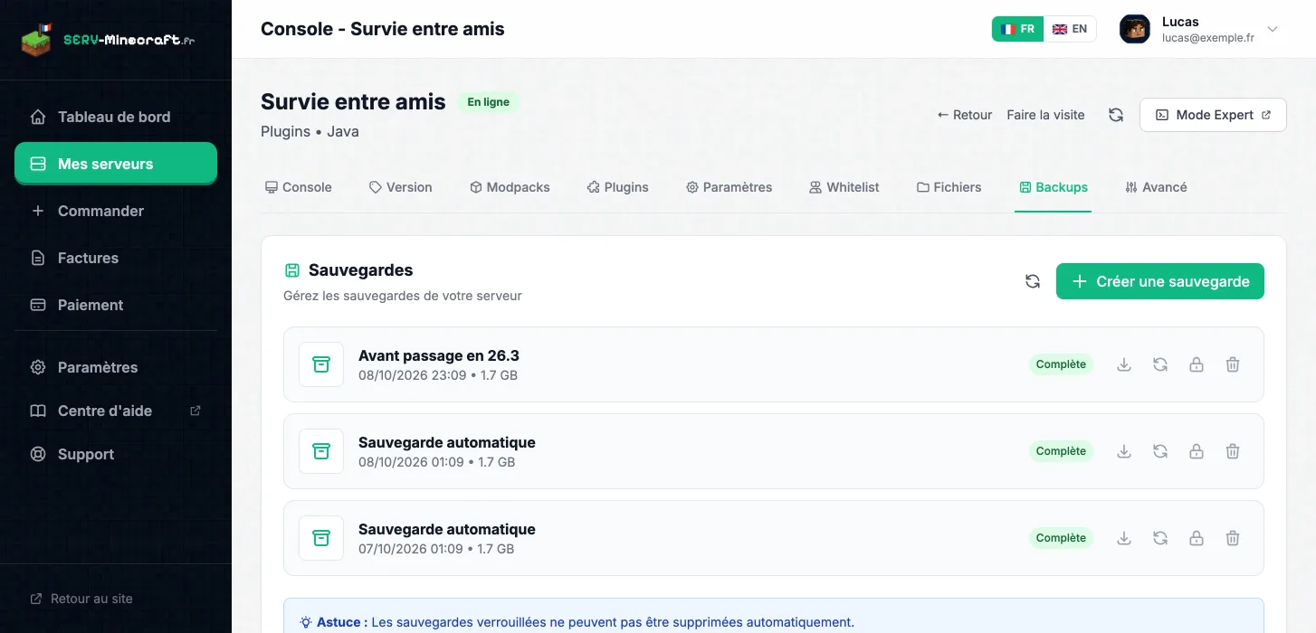Download the 08/10/2026 01:09 automatic backup
Viewport: 1316px width, 633px height.
click(x=1124, y=451)
